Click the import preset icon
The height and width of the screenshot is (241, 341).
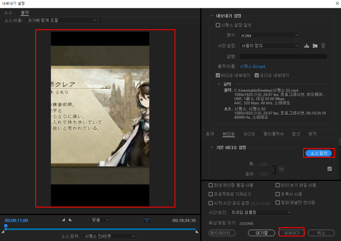coord(315,45)
